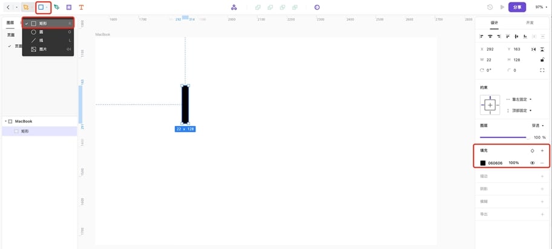Click the Y position field 163
Screen dimensions: 552x249
point(517,49)
